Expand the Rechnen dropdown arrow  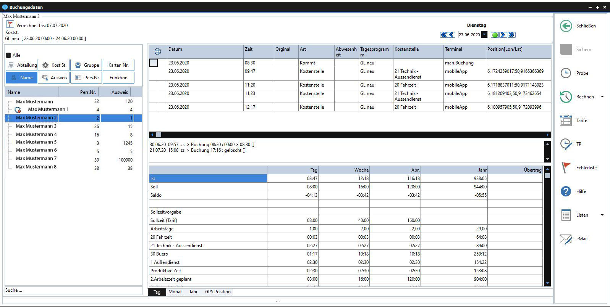(602, 97)
